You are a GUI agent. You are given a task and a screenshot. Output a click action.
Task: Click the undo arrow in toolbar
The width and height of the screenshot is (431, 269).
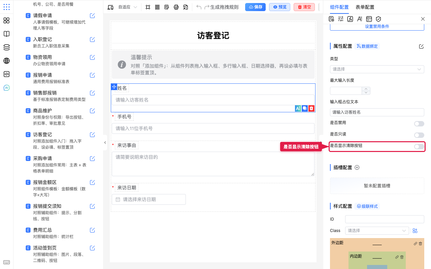click(199, 7)
